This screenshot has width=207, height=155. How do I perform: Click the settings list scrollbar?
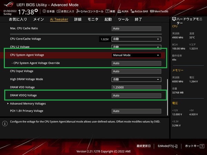point(168,97)
